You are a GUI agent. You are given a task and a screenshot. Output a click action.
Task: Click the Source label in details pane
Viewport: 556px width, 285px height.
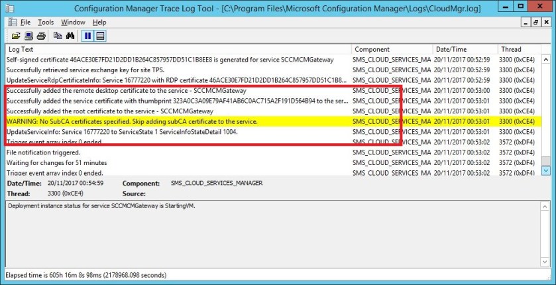click(134, 194)
